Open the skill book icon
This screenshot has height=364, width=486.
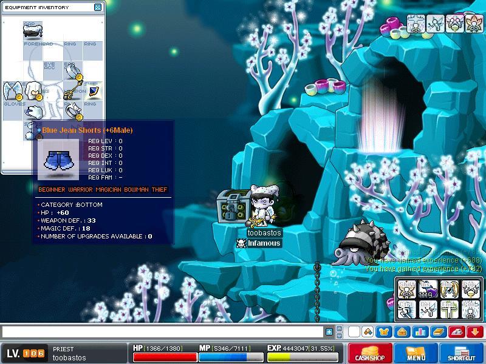[439, 332]
